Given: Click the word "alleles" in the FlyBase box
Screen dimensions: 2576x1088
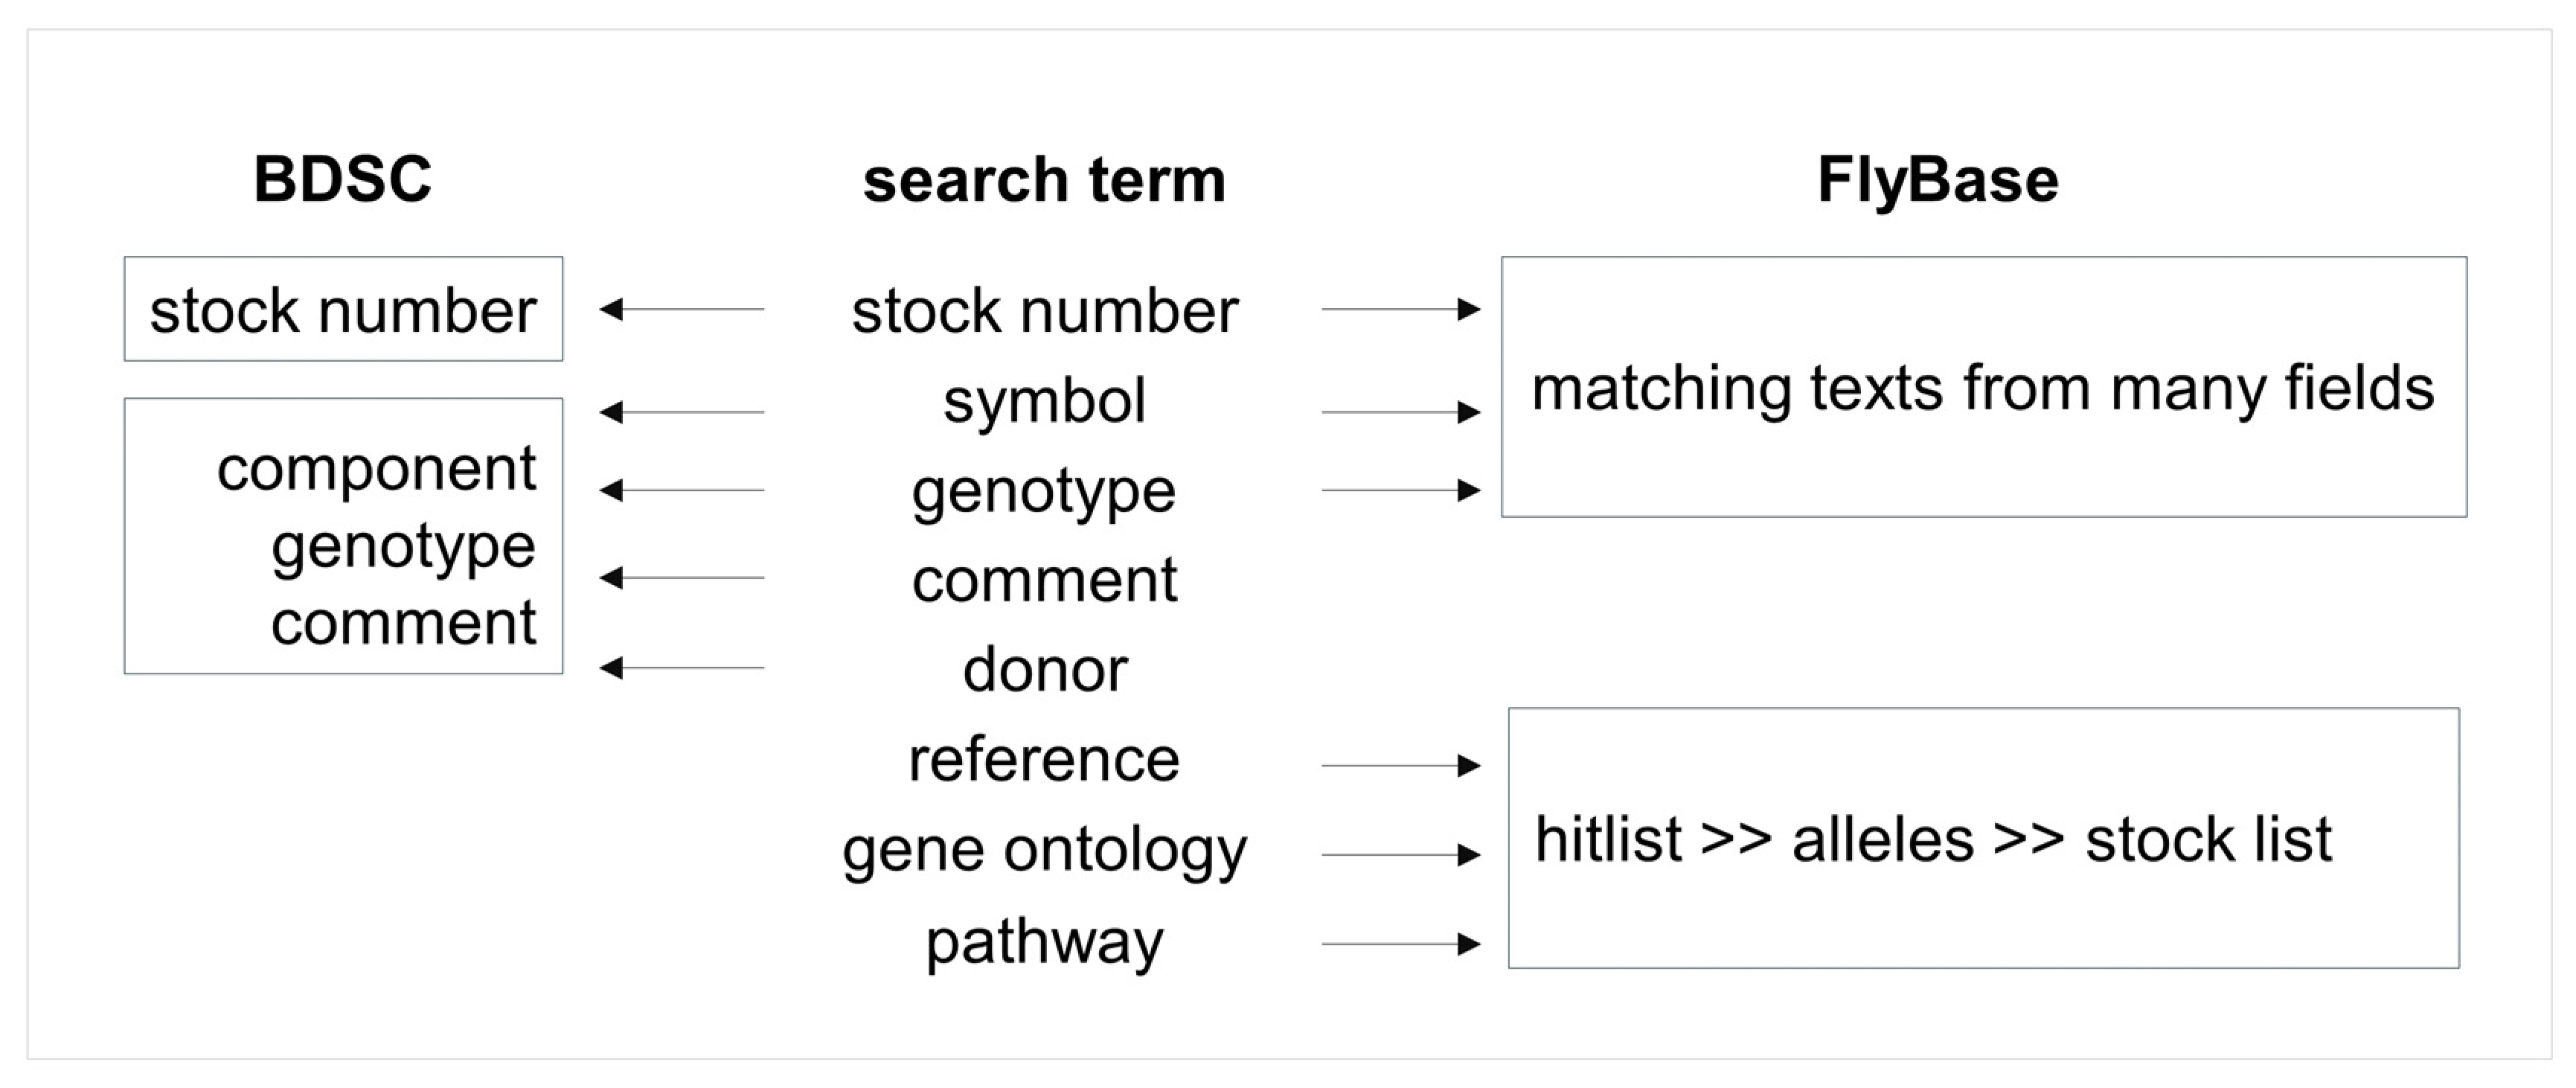Looking at the screenshot, I should (x=1882, y=840).
